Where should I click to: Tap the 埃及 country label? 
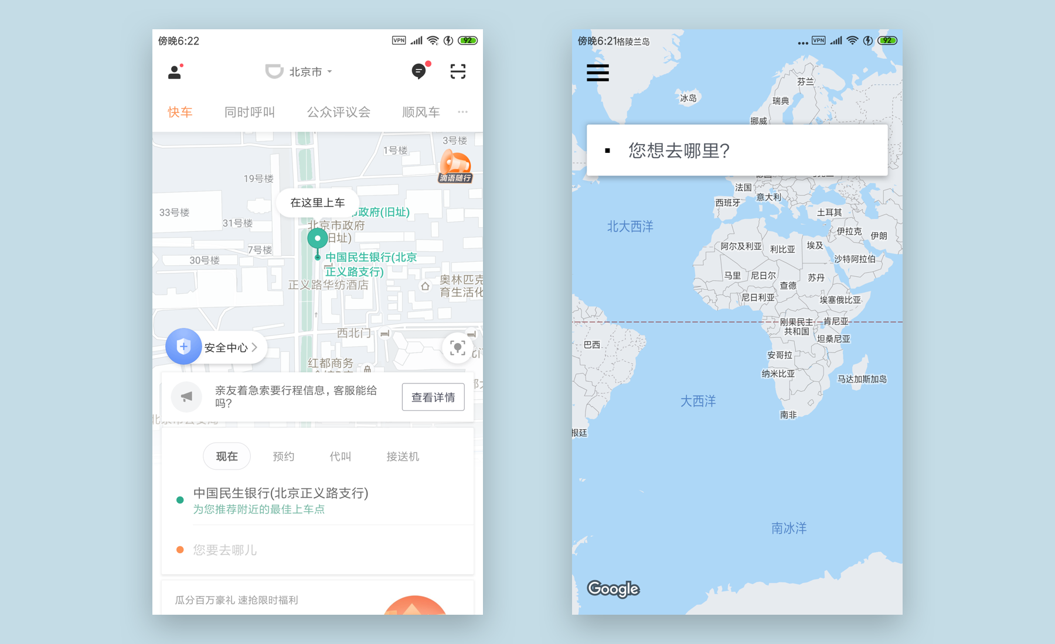tap(815, 245)
